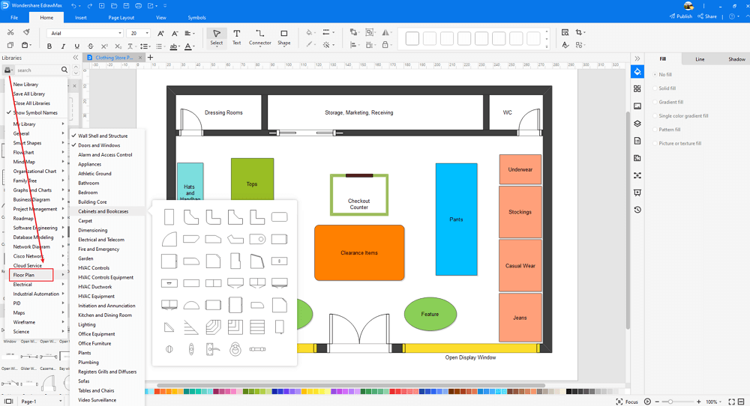Select Picture or texture fill option
Image resolution: width=750 pixels, height=406 pixels.
tap(677, 143)
